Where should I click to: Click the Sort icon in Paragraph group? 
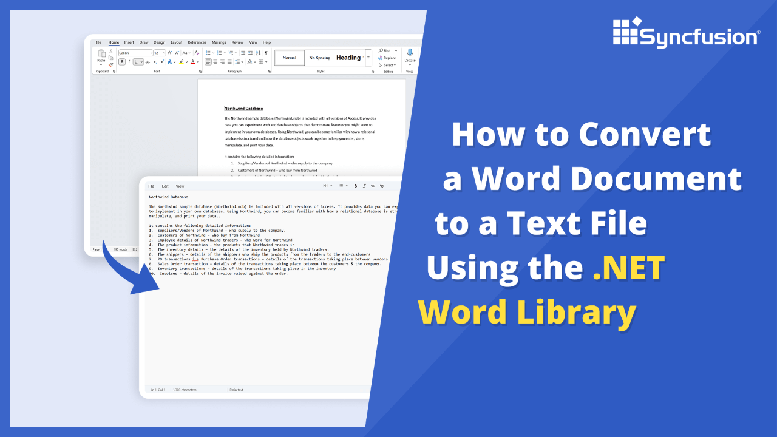(x=258, y=53)
